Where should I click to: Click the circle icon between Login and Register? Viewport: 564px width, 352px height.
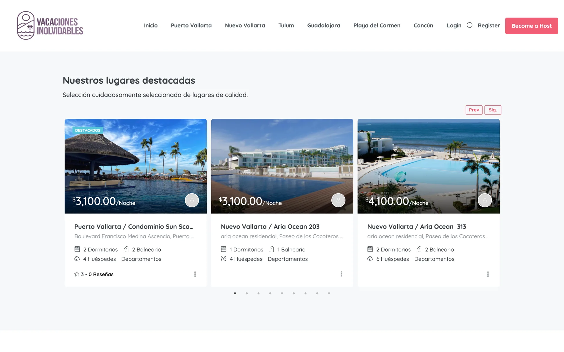(470, 25)
